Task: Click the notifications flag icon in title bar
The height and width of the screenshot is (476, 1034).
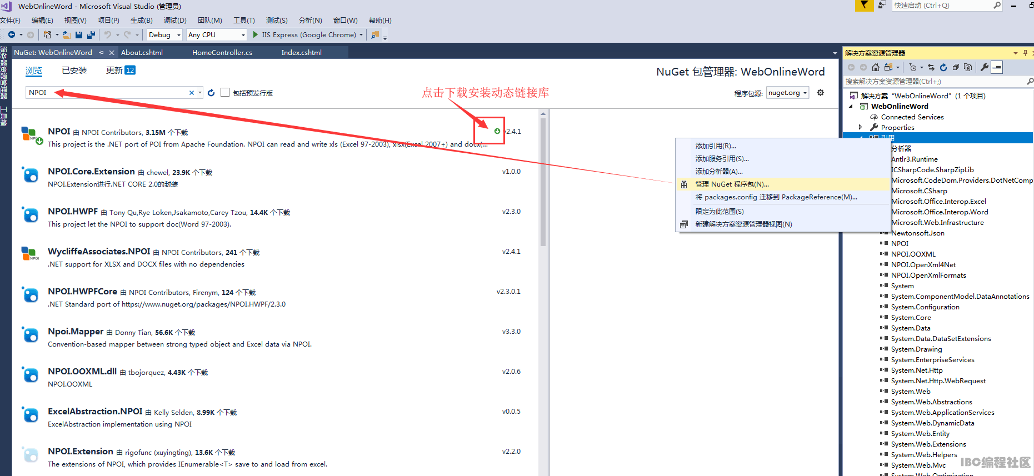Action: (864, 5)
